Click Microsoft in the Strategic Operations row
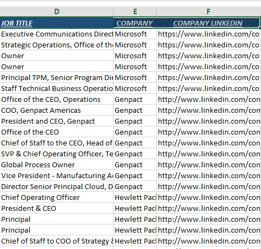 pyautogui.click(x=135, y=45)
